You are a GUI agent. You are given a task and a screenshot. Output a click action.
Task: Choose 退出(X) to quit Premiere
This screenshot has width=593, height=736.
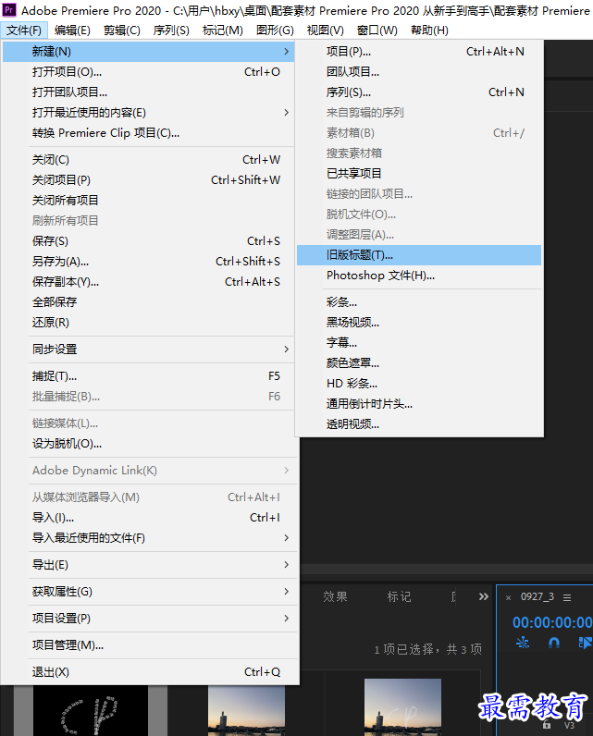(148, 671)
